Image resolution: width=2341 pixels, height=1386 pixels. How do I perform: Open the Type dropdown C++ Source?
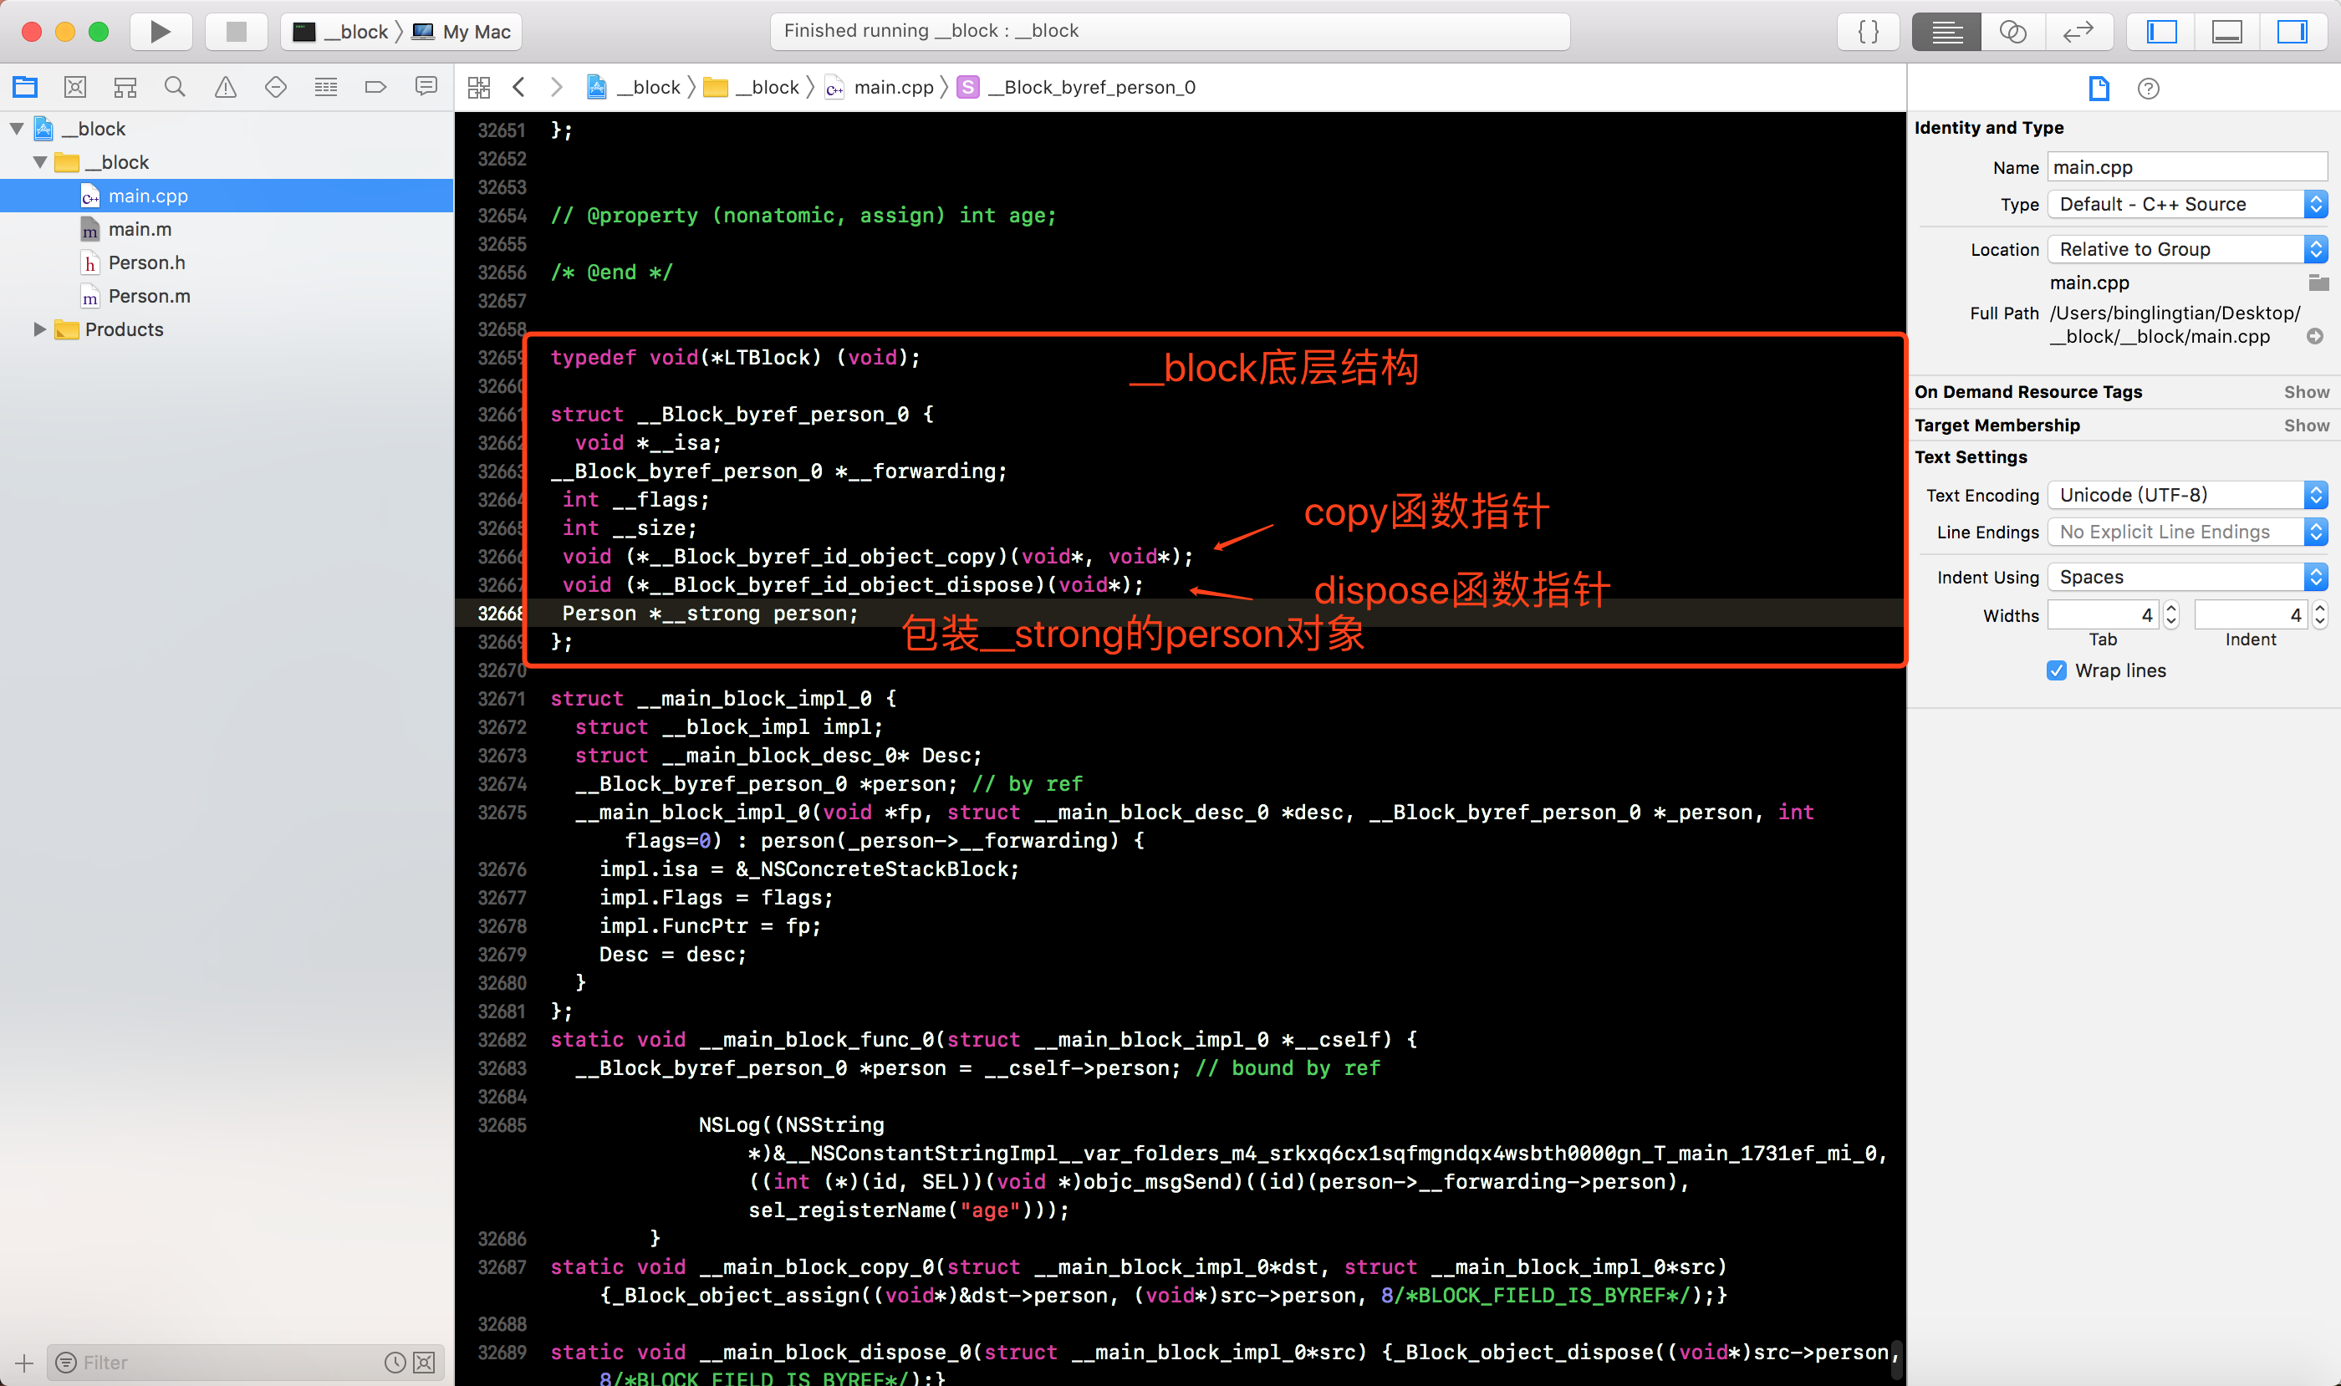[2187, 205]
